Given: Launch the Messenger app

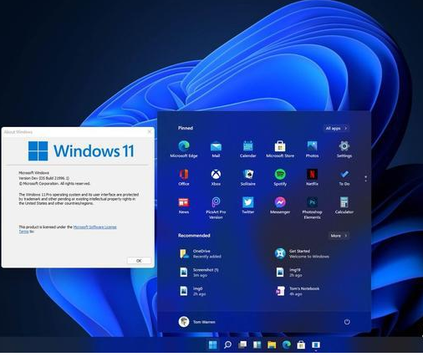Looking at the screenshot, I should (280, 206).
